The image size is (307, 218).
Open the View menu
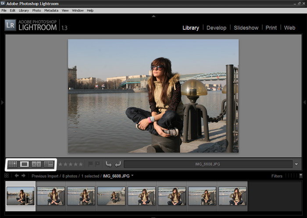click(65, 11)
